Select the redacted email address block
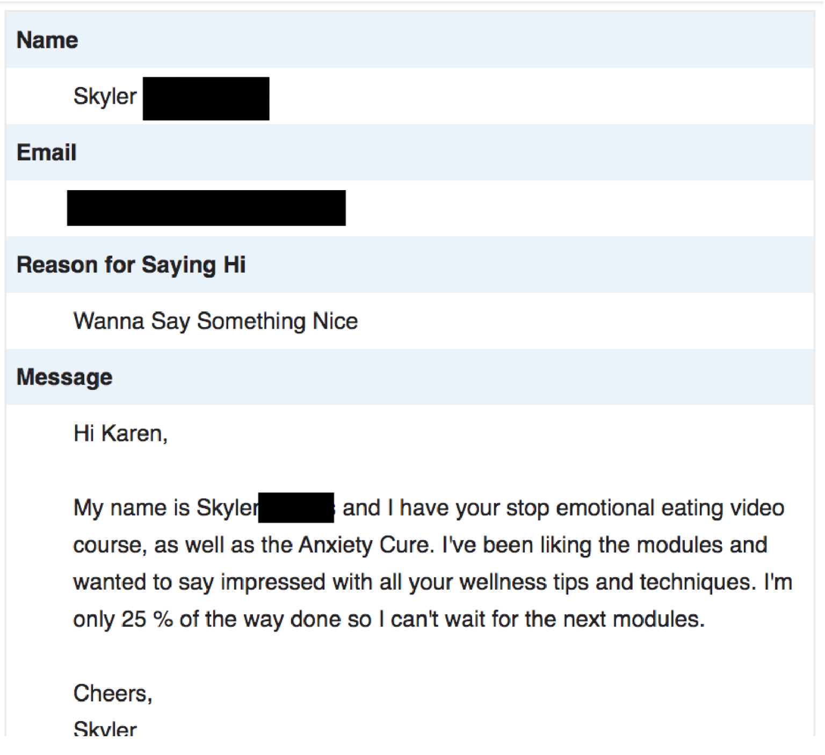 click(x=206, y=208)
